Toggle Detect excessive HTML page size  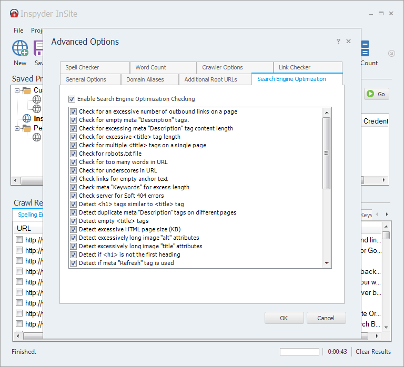[74, 229]
